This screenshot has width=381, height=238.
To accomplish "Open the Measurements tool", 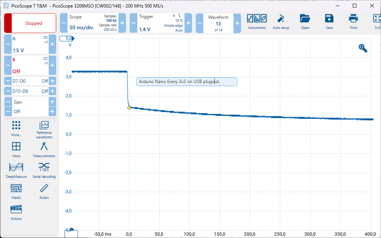I will (44, 149).
